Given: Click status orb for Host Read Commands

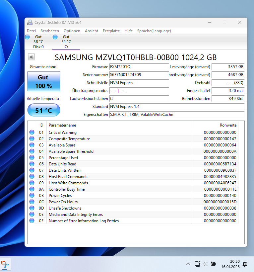Looking at the screenshot, I should tap(32, 176).
